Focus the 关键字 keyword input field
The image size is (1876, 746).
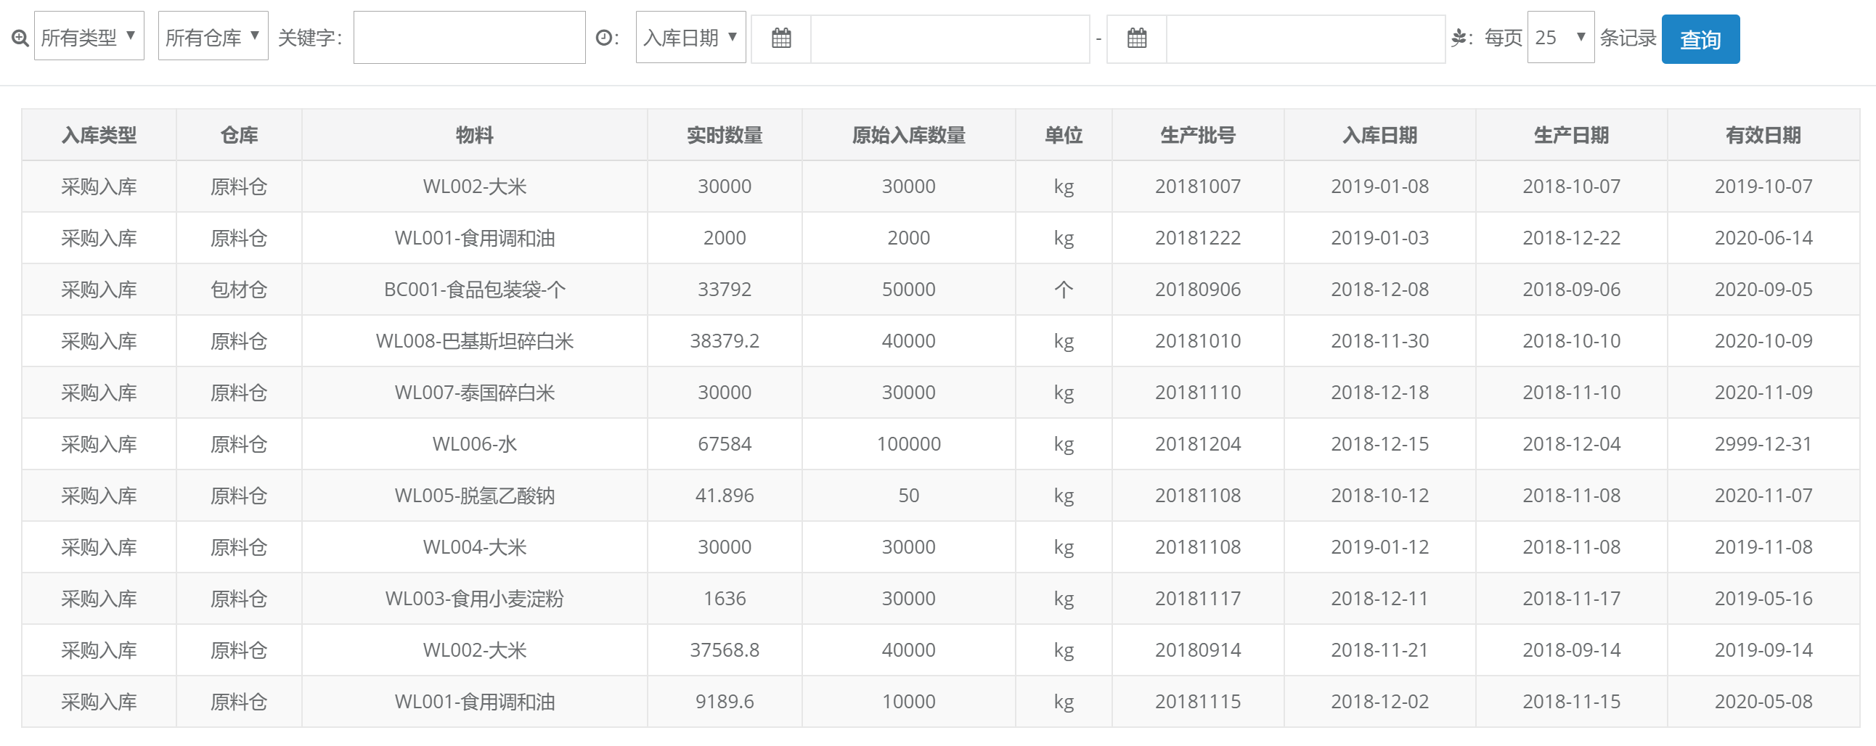pos(469,38)
